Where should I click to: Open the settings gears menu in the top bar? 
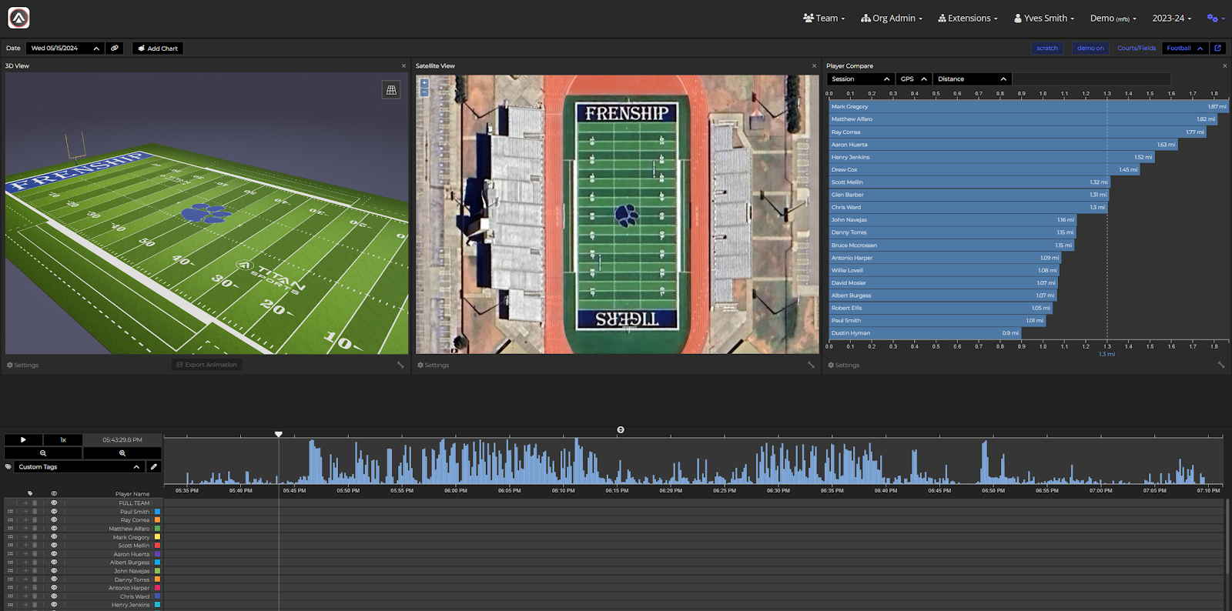pyautogui.click(x=1215, y=18)
